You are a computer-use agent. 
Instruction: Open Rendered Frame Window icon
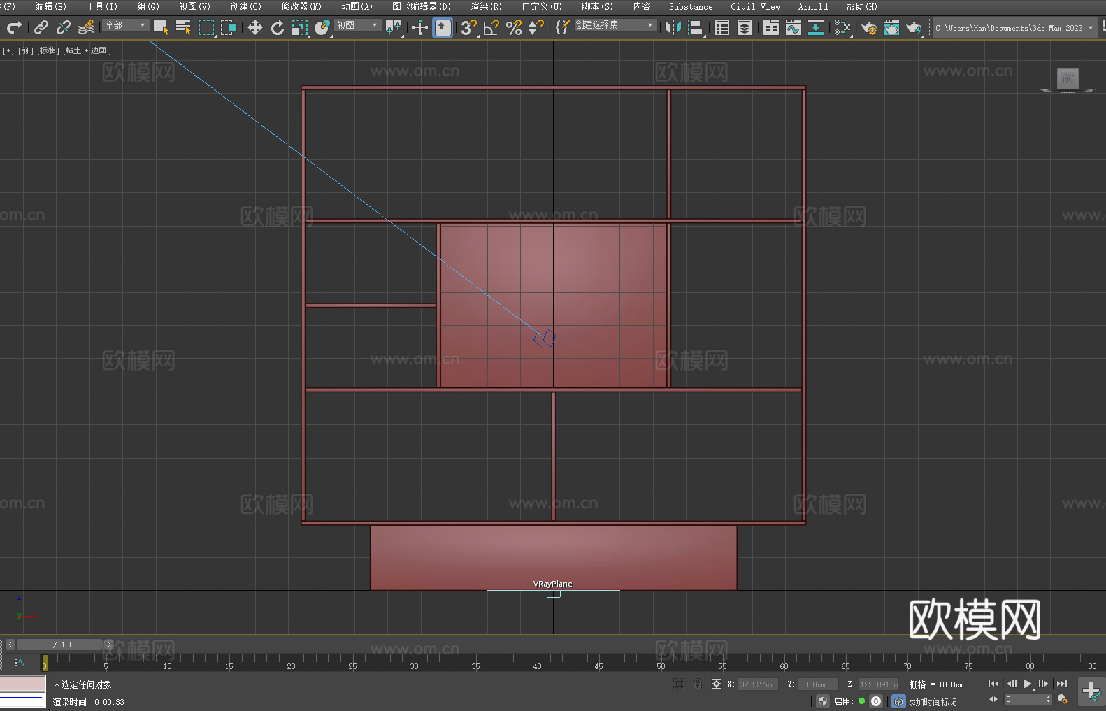coord(891,27)
